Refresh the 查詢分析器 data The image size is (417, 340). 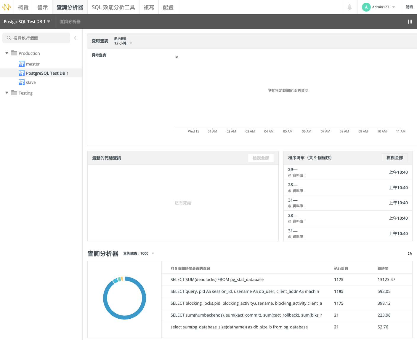(x=410, y=253)
